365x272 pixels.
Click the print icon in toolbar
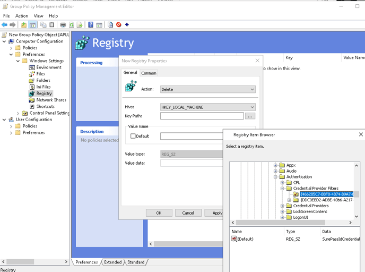pyautogui.click(x=63, y=25)
